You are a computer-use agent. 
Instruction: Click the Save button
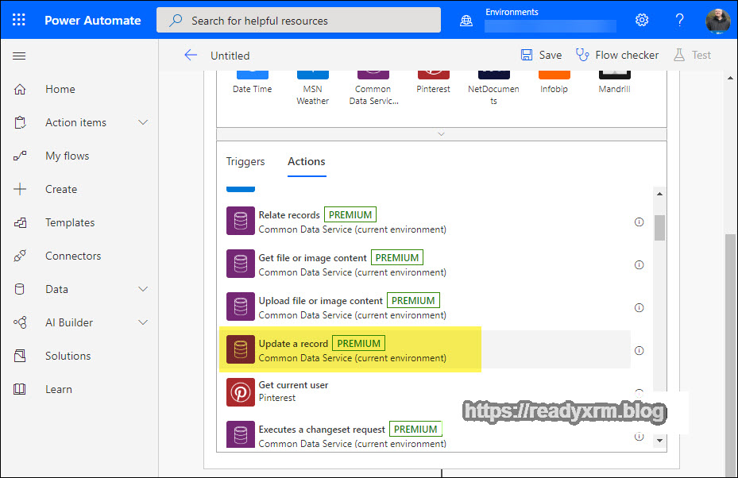541,55
